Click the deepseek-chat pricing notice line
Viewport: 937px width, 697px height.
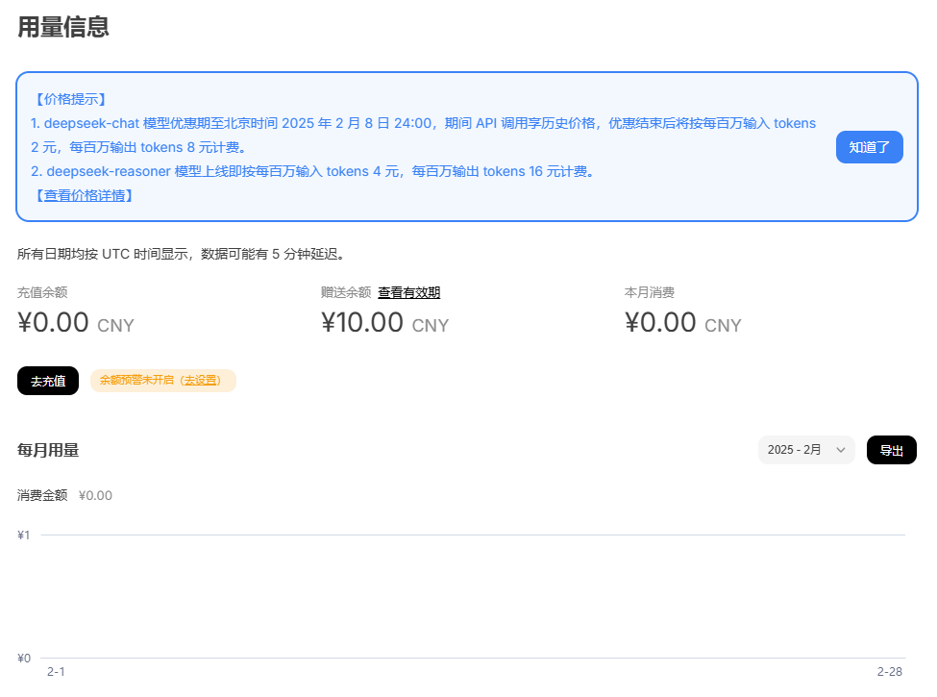coord(423,136)
